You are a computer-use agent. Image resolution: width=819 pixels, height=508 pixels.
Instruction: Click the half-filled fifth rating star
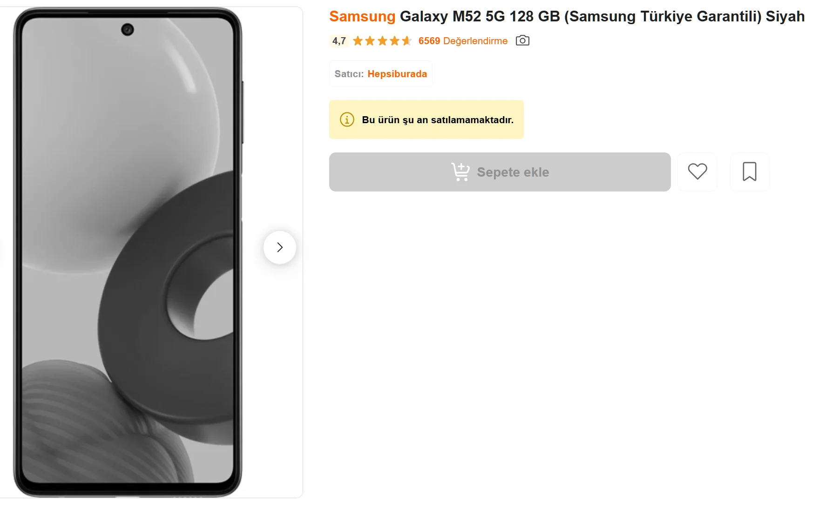point(407,41)
